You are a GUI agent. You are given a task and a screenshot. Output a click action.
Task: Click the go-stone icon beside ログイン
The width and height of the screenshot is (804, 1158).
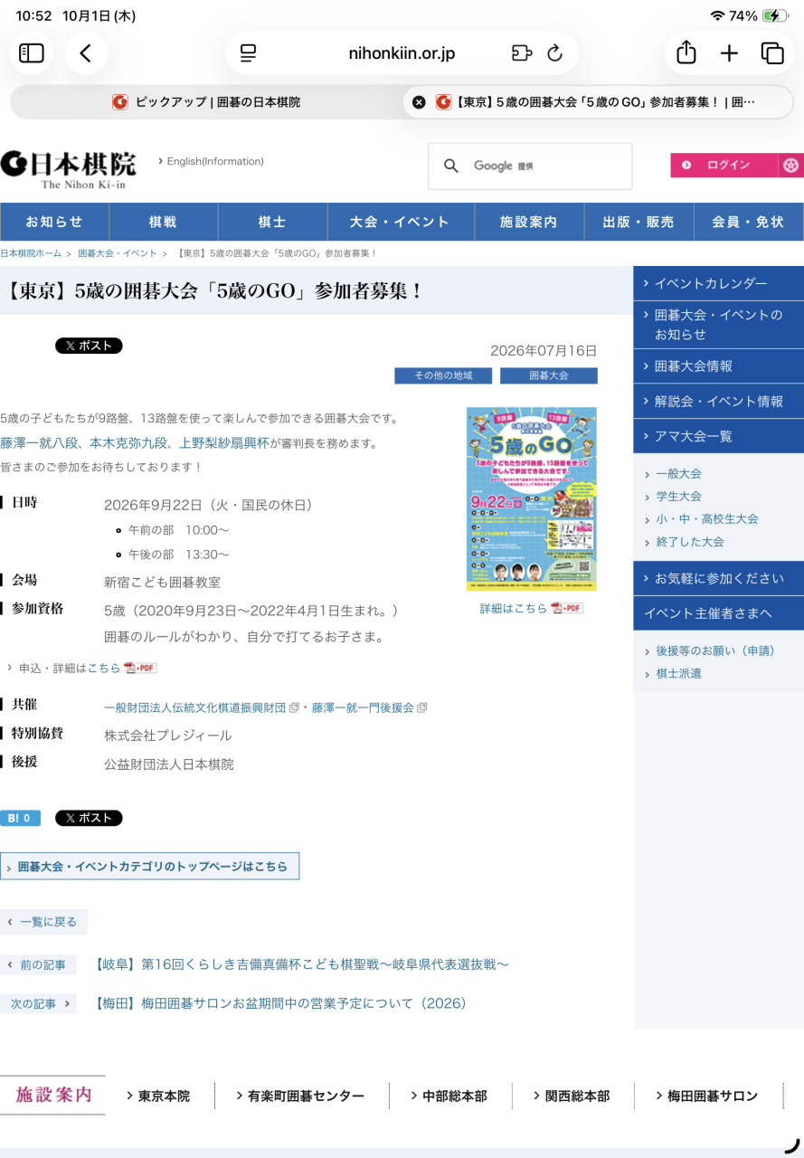[791, 166]
